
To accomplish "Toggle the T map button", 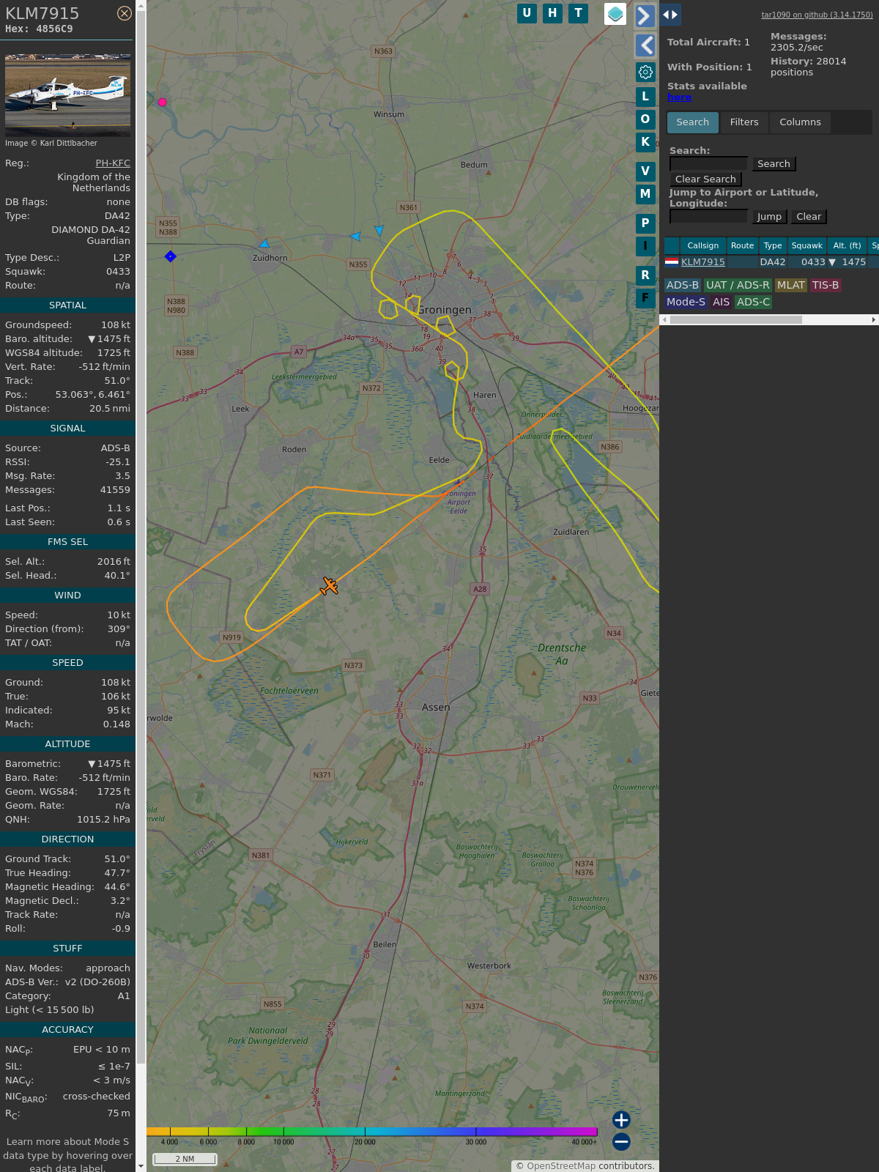I will [579, 13].
